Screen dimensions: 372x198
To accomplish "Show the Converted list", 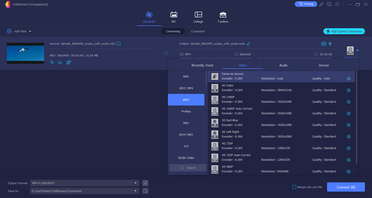I will point(198,31).
